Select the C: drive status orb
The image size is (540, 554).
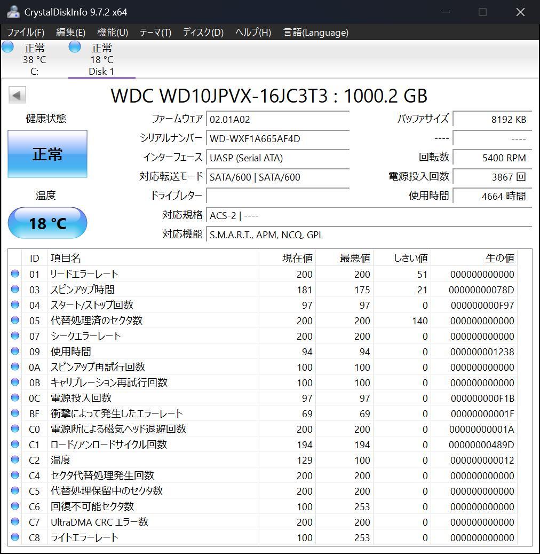click(7, 46)
